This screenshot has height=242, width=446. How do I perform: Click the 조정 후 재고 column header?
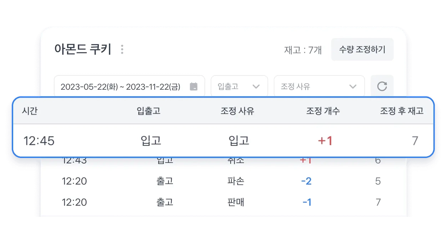[402, 111]
